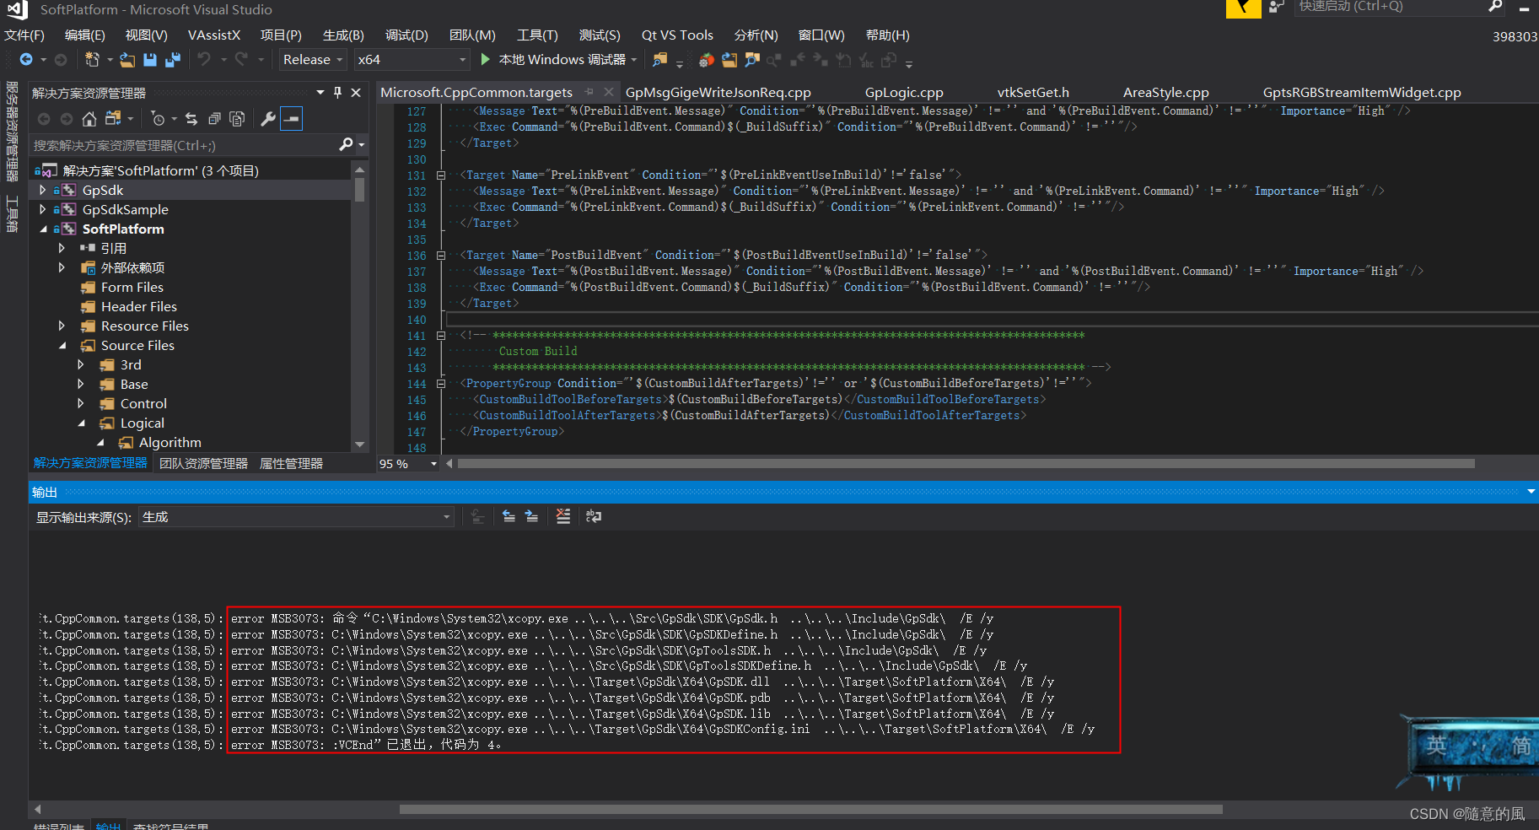Switch to 属性管理器 panel tab
1539x830 pixels.
(x=291, y=464)
